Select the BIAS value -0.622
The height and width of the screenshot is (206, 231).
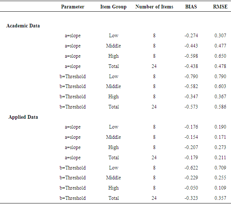pyautogui.click(x=191, y=168)
